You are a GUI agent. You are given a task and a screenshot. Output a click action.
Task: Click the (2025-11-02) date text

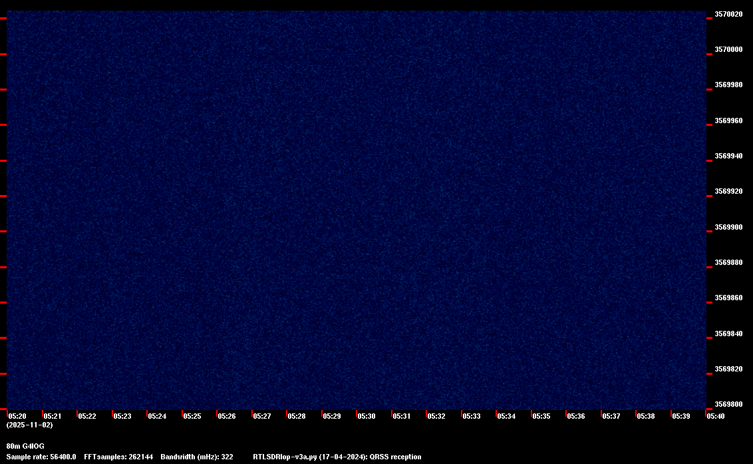point(30,425)
